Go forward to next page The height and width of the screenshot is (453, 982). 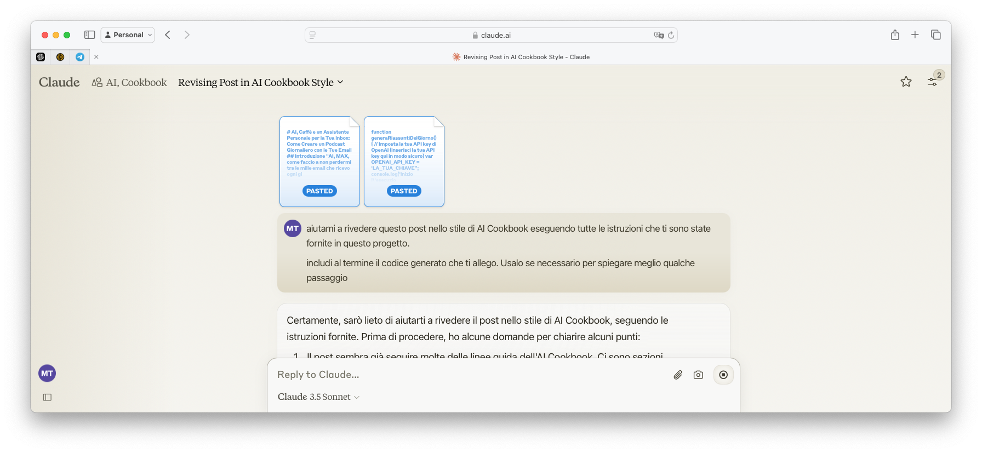187,35
